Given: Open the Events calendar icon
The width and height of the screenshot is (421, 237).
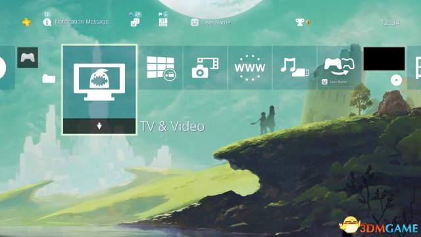Looking at the screenshot, I should [163, 22].
